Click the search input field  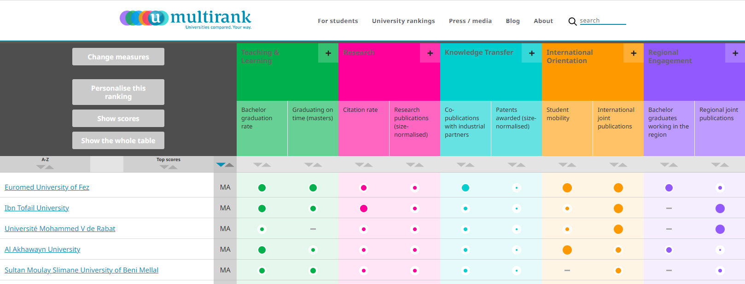(x=603, y=21)
